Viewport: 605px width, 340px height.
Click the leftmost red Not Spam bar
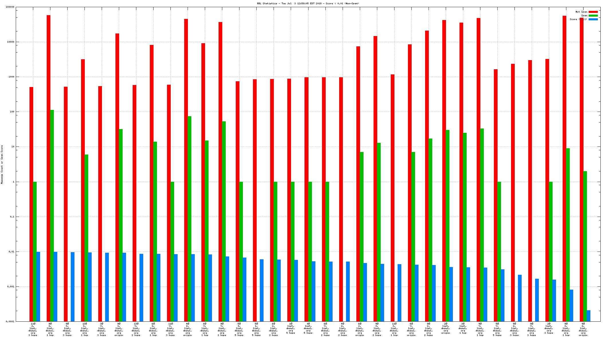coord(31,200)
